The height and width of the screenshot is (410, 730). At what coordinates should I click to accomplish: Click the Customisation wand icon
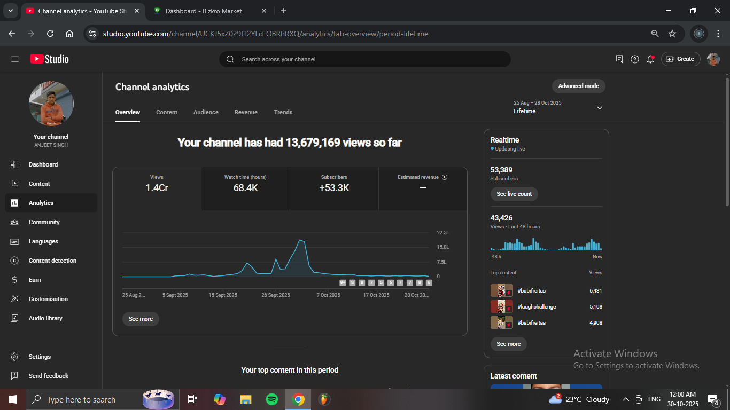[x=14, y=299]
